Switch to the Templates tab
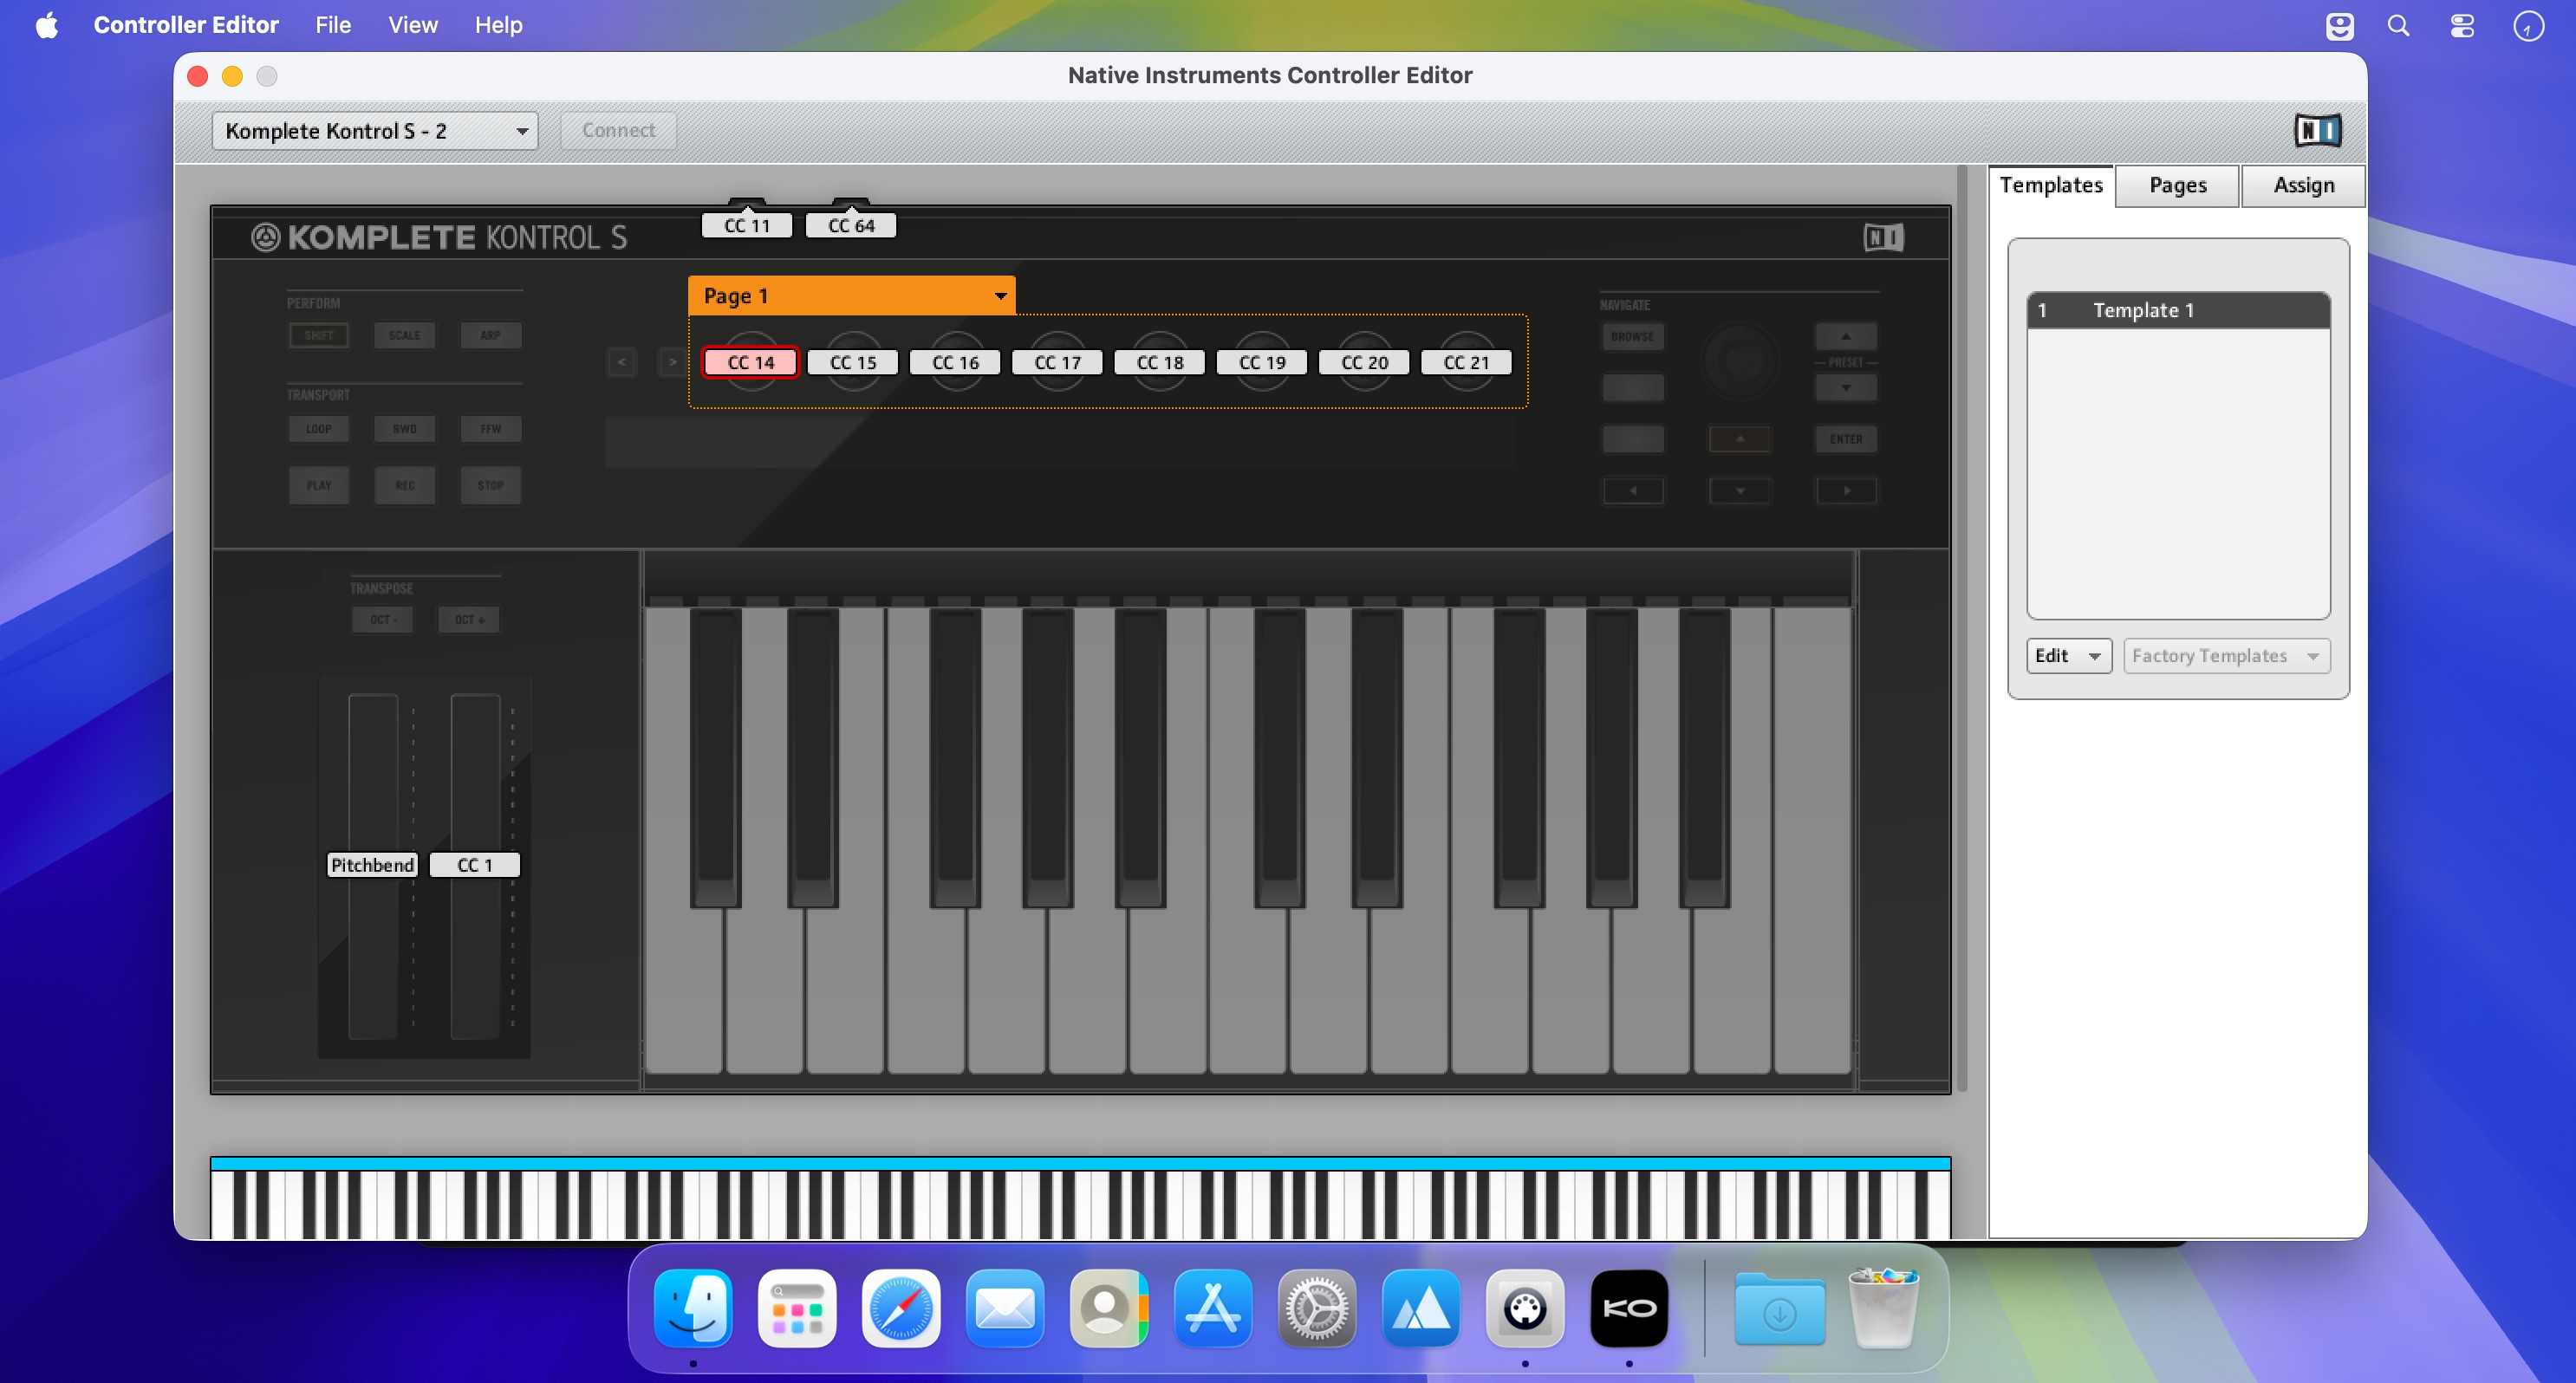This screenshot has height=1383, width=2576. click(x=2051, y=186)
